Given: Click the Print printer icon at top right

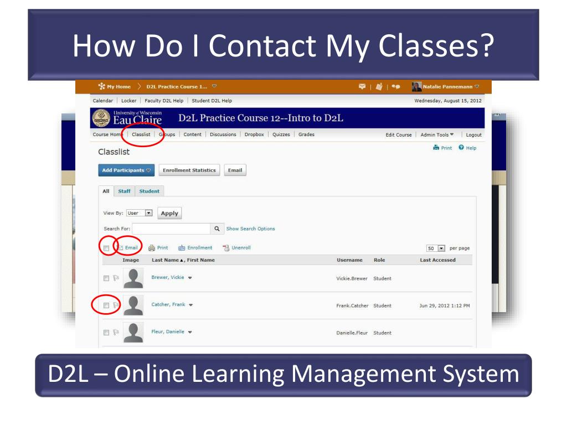Looking at the screenshot, I should point(436,147).
